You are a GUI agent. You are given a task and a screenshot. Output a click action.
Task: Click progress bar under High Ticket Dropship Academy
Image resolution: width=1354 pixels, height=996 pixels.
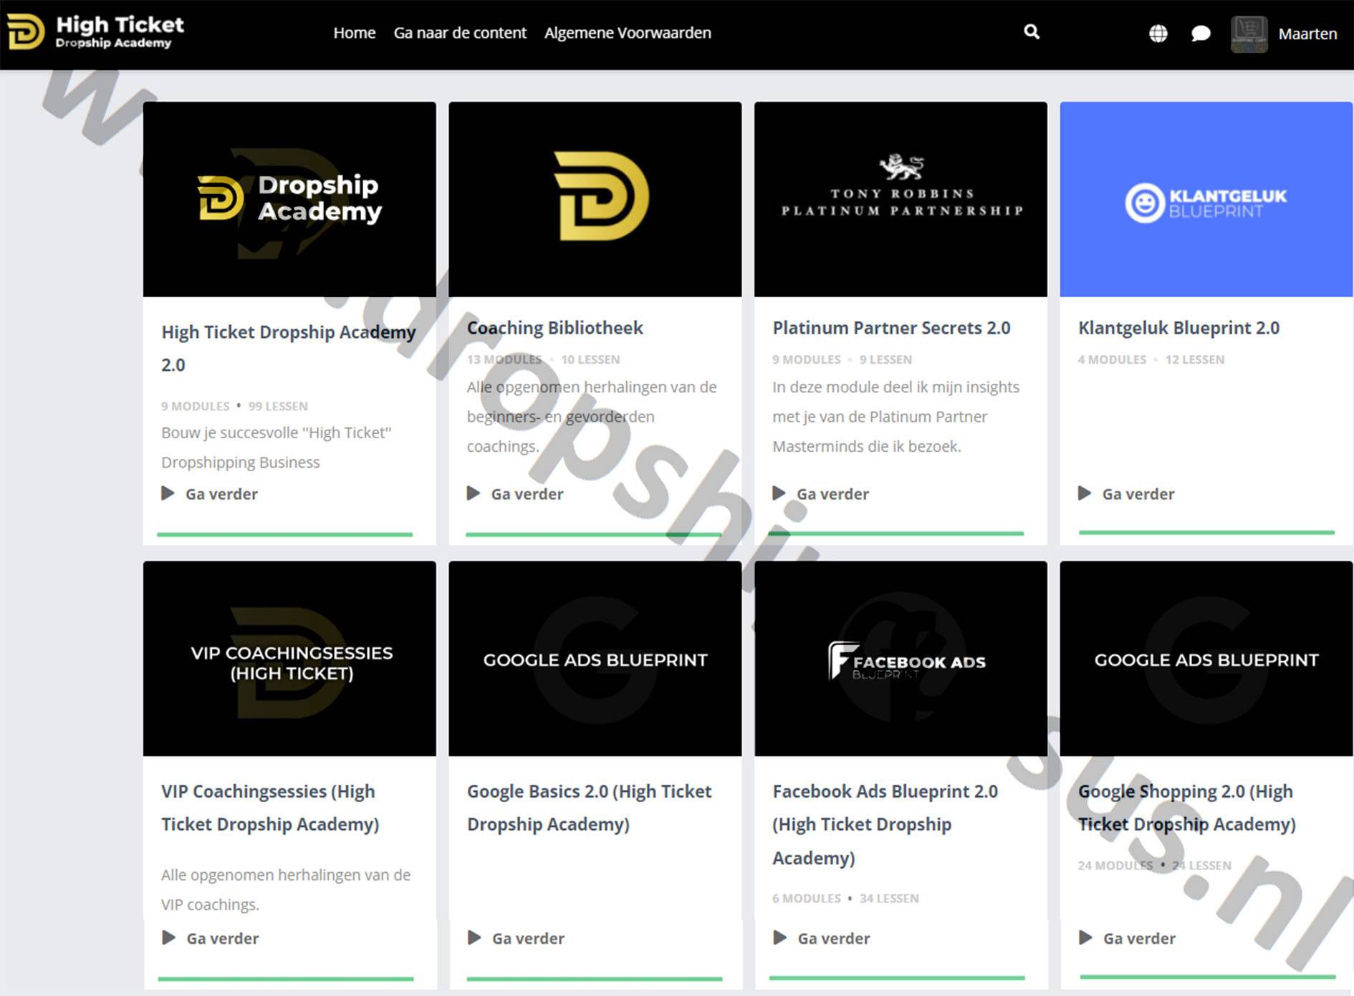pos(284,534)
